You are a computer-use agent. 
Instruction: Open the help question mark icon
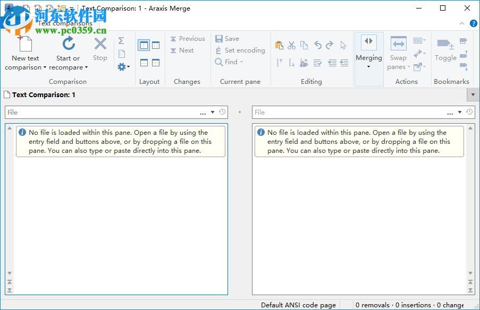(473, 23)
